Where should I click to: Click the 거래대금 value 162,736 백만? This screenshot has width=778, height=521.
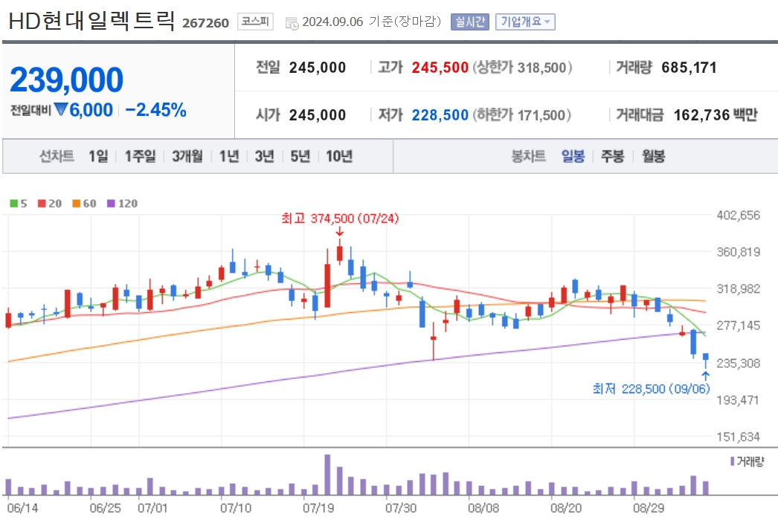tap(716, 115)
